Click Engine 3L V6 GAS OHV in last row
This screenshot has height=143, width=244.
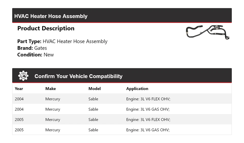point(148,130)
